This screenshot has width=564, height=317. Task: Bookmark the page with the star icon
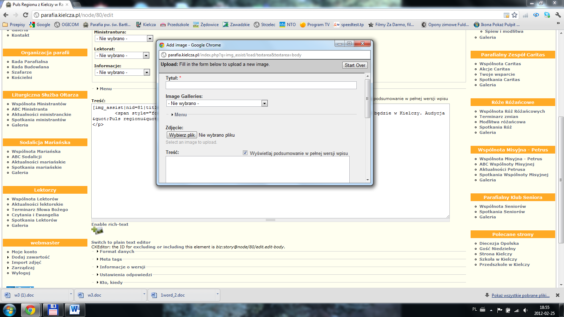(514, 15)
